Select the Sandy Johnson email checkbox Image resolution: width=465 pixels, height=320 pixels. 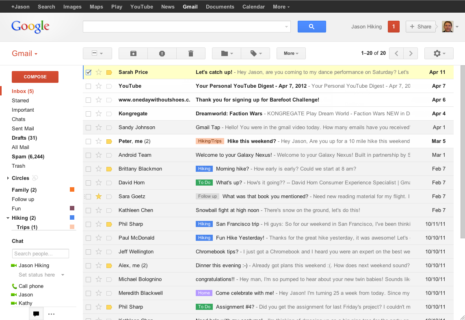(x=89, y=128)
